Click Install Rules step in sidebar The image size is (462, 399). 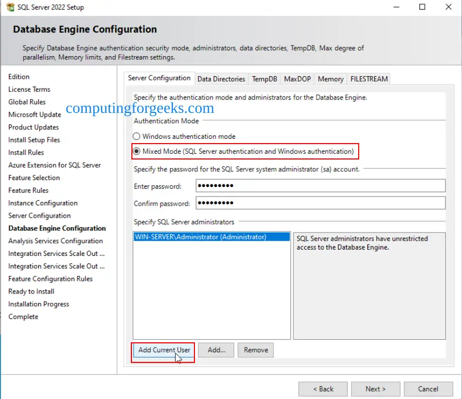point(26,153)
